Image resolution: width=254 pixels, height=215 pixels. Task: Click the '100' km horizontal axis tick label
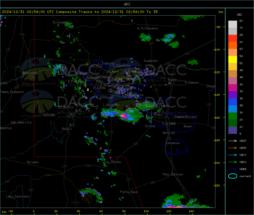(146, 211)
